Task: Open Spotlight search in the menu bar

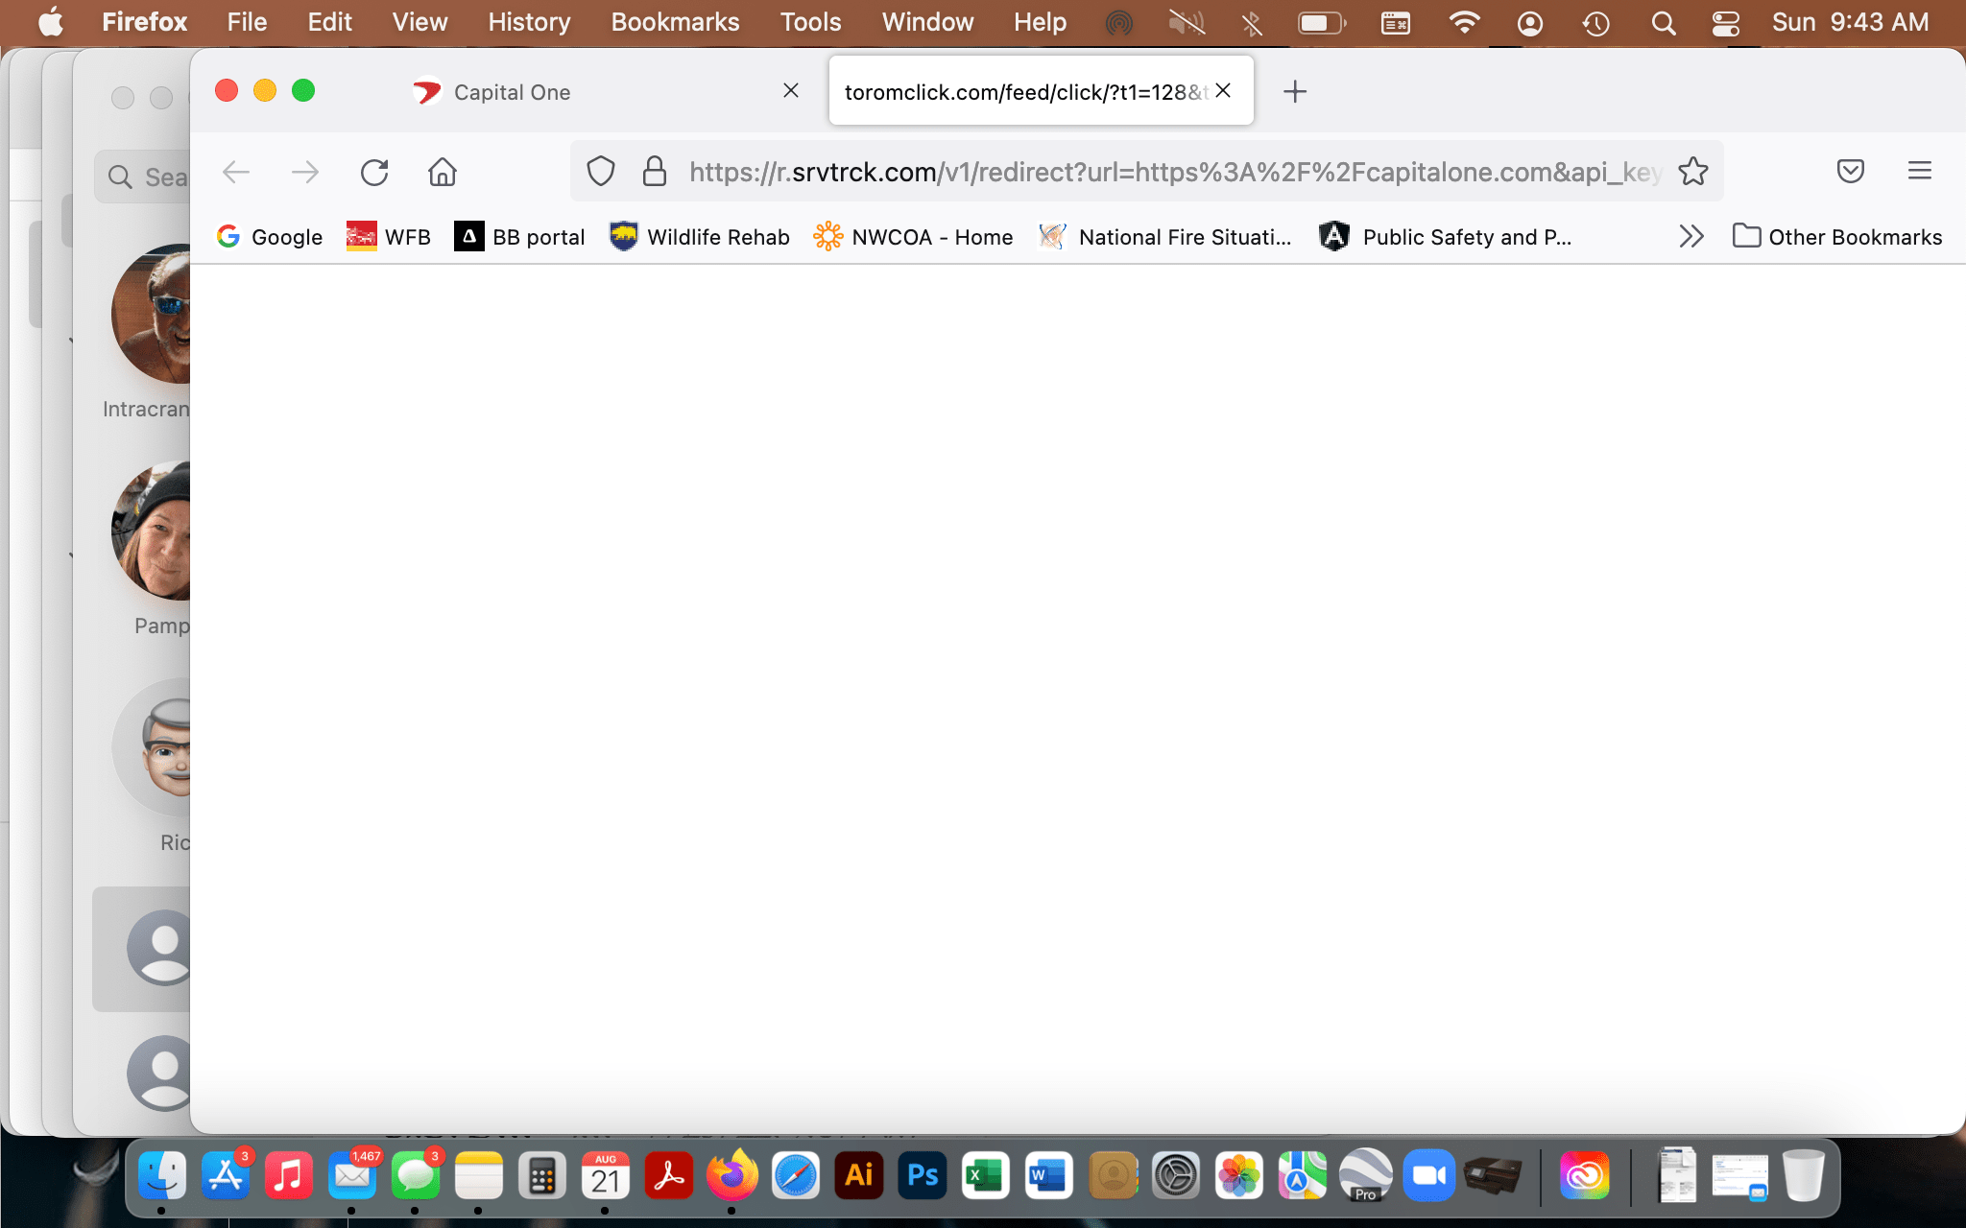Action: [x=1664, y=22]
